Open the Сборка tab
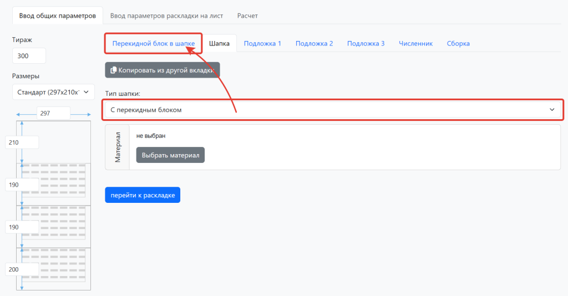Screen dimensions: 568x296 click(458, 43)
